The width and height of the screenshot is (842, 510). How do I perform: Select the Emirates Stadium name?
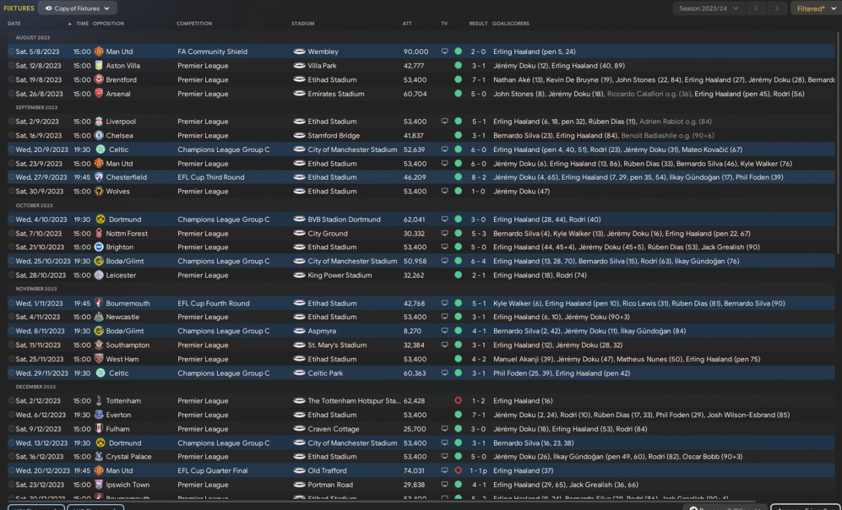click(336, 94)
